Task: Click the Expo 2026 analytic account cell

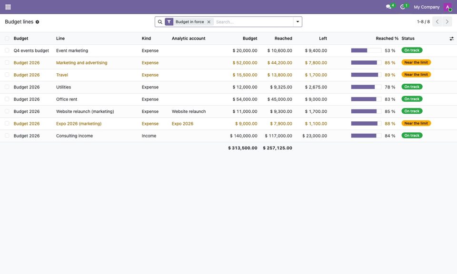Action: pos(182,124)
